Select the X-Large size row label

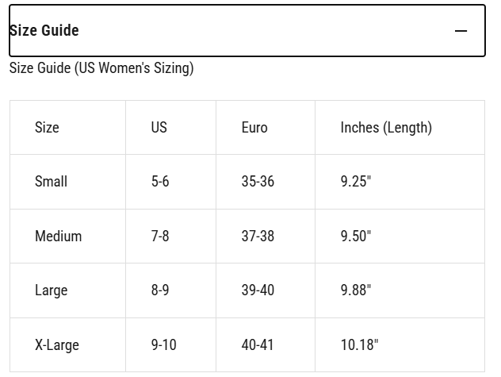point(57,345)
